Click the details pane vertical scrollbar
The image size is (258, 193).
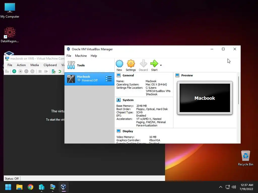point(239,90)
